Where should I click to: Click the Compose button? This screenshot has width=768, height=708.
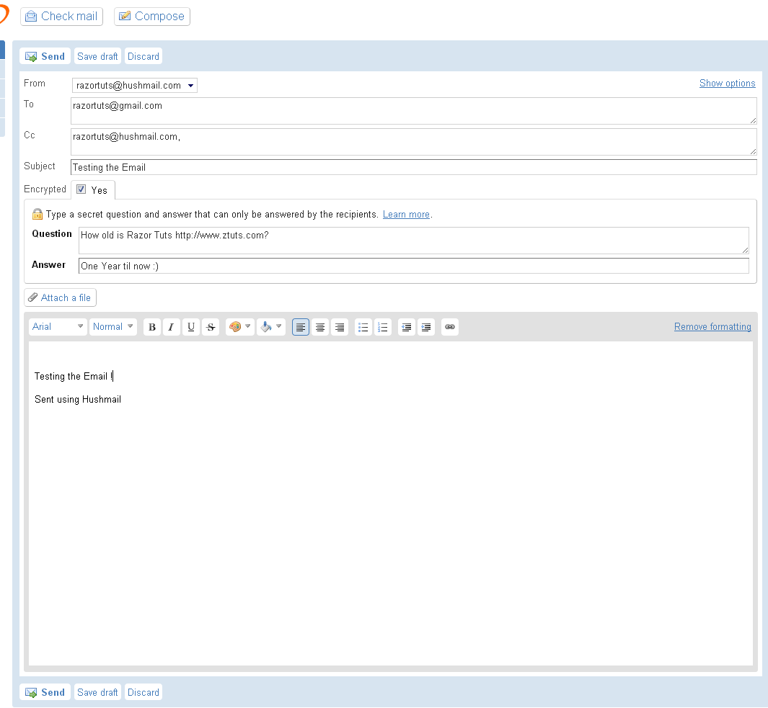152,16
